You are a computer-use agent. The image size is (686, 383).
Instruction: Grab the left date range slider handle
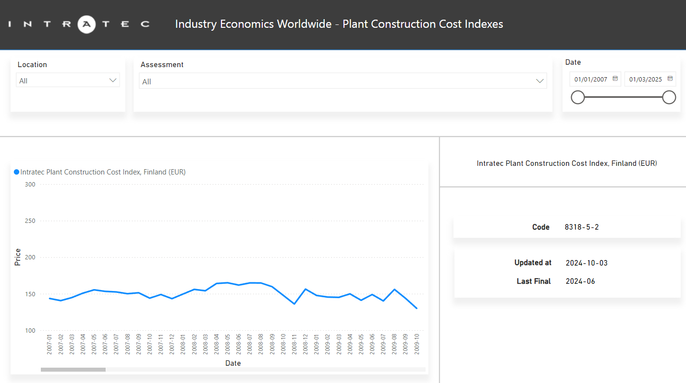click(x=577, y=97)
